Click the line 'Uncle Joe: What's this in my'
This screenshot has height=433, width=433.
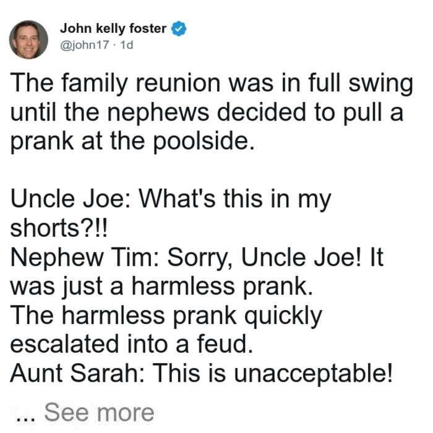(171, 200)
